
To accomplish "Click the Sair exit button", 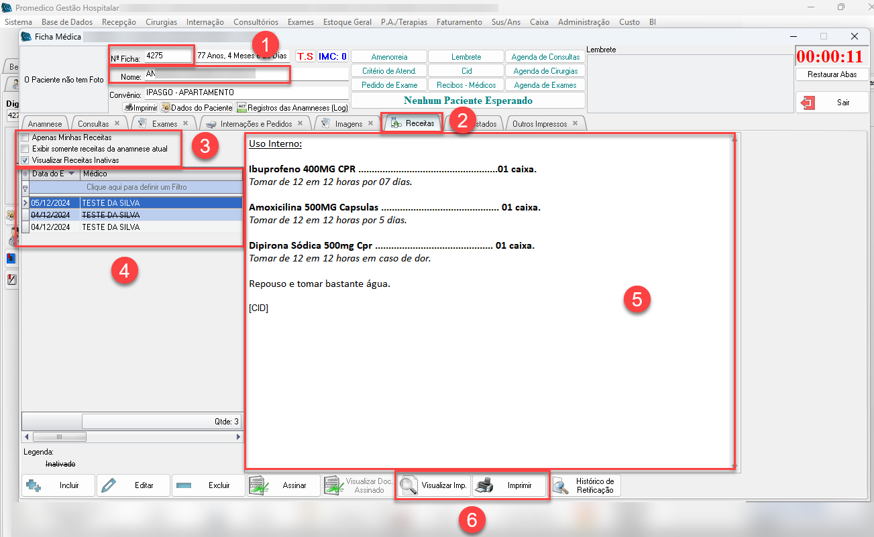I will tap(832, 103).
